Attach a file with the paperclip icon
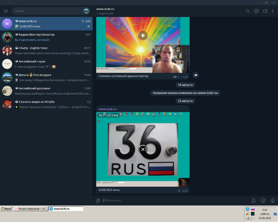This screenshot has height=222, width=278. (x=98, y=201)
